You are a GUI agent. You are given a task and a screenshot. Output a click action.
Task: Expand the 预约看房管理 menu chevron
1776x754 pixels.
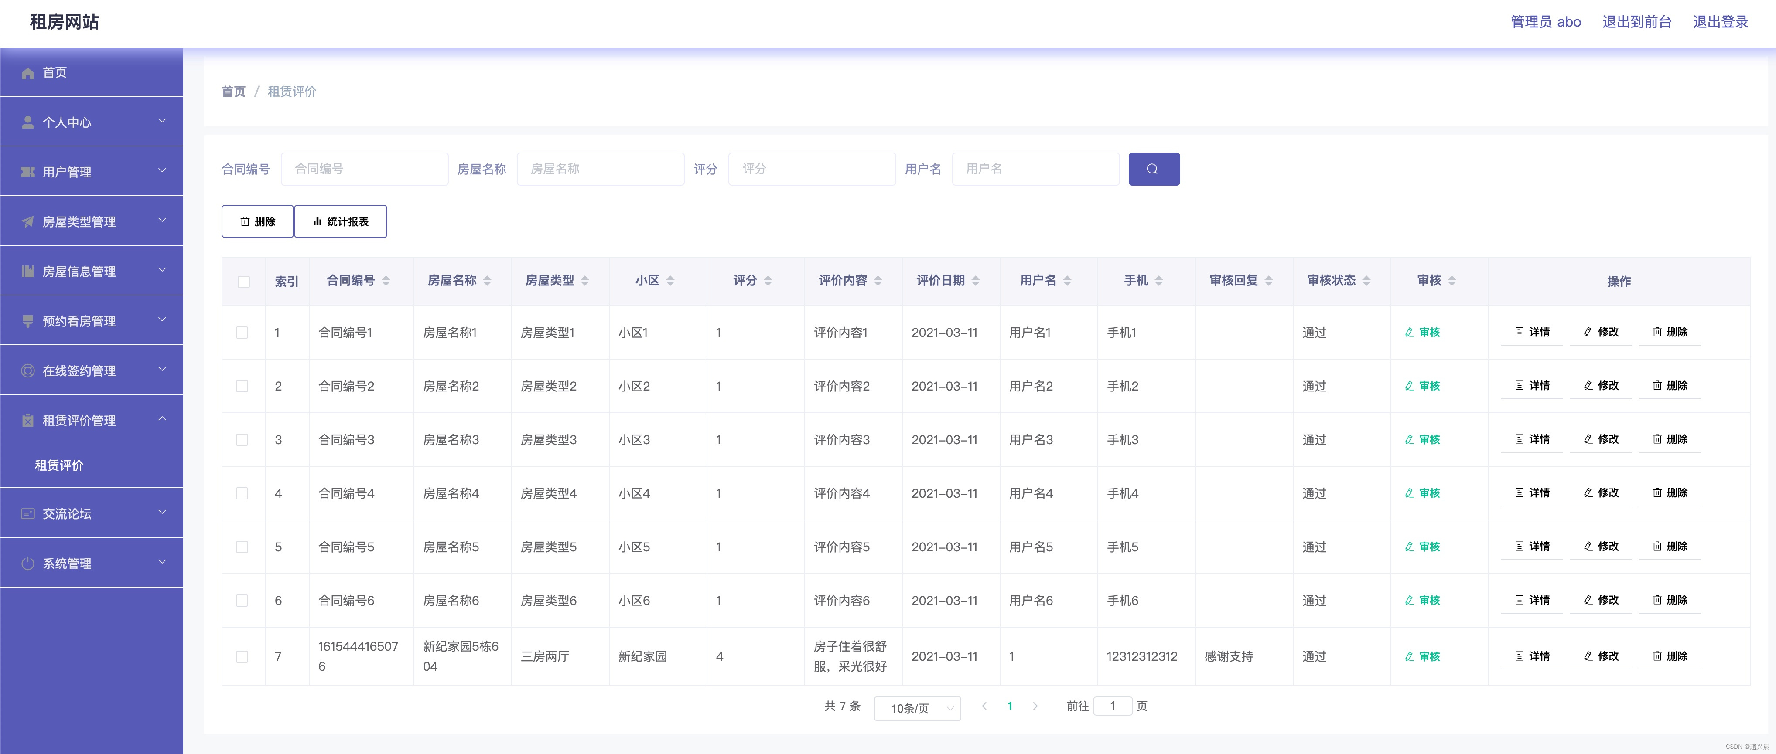pyautogui.click(x=162, y=319)
